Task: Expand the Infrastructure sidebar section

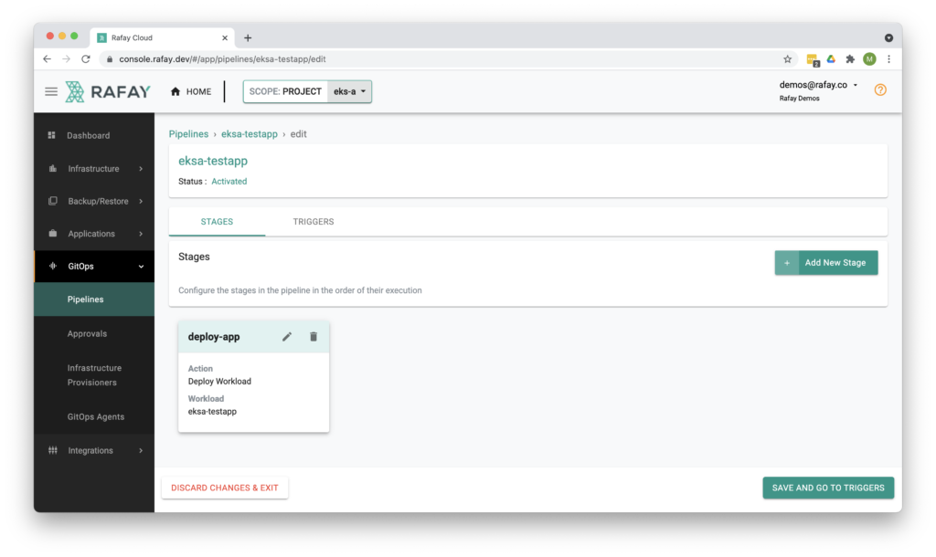Action: tap(94, 169)
